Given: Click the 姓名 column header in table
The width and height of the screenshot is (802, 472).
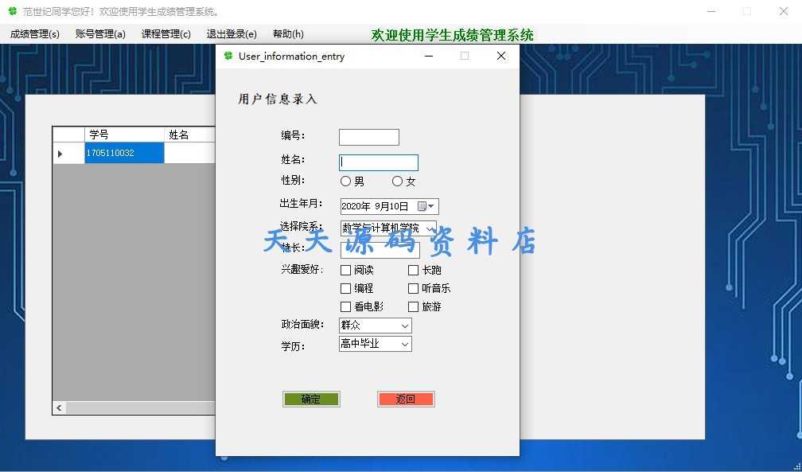Looking at the screenshot, I should [190, 135].
